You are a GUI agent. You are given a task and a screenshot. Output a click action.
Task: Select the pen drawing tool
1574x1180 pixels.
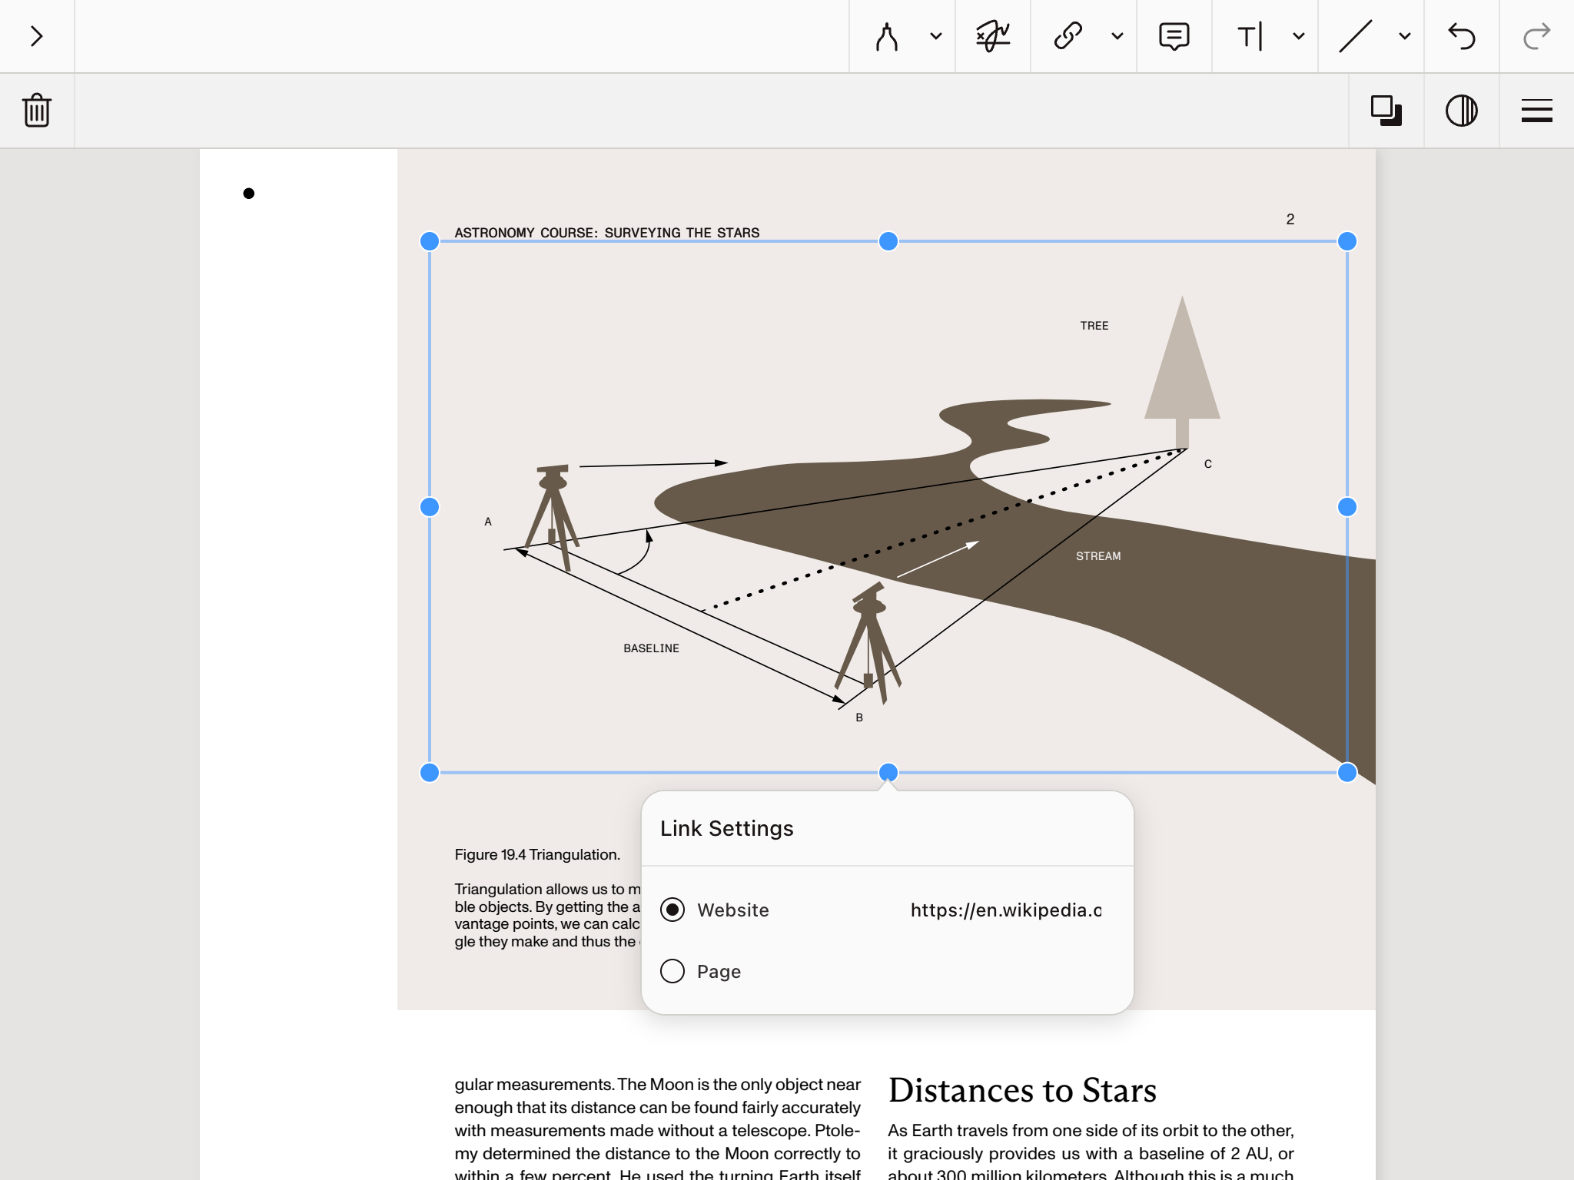(x=887, y=36)
